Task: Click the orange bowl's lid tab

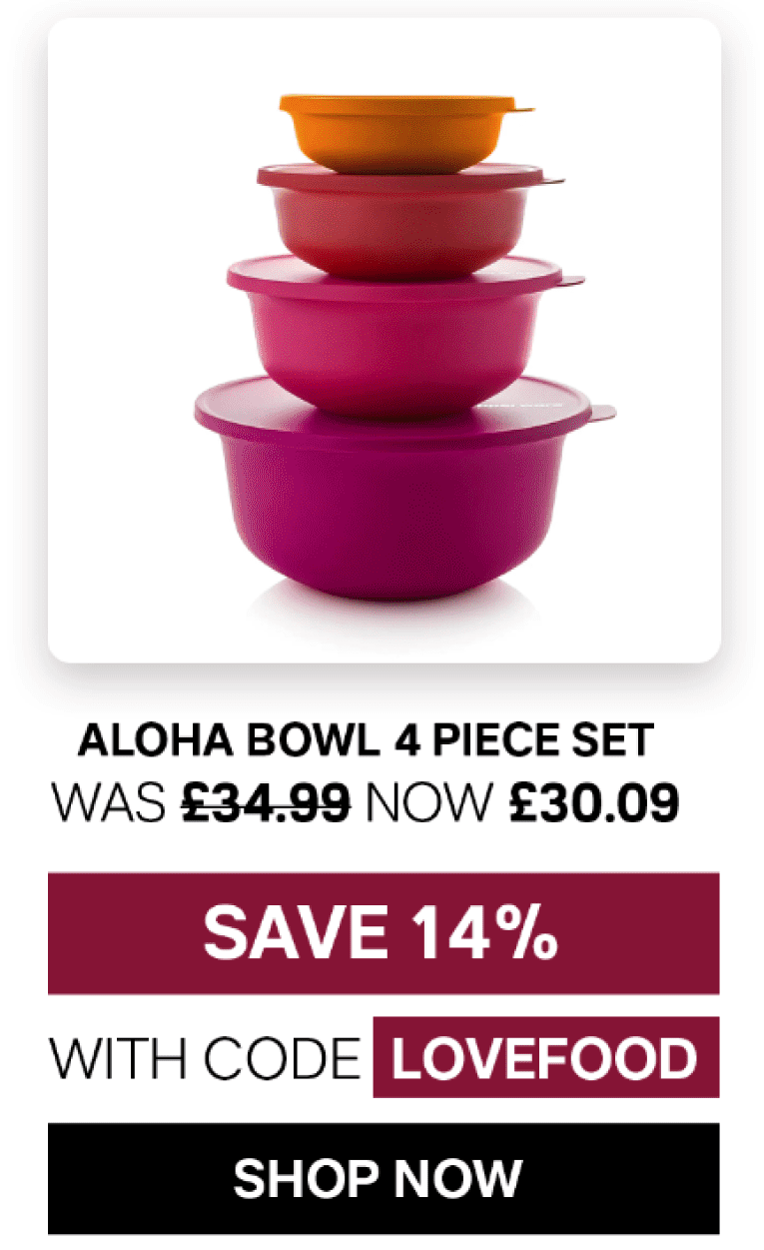Action: (521, 107)
